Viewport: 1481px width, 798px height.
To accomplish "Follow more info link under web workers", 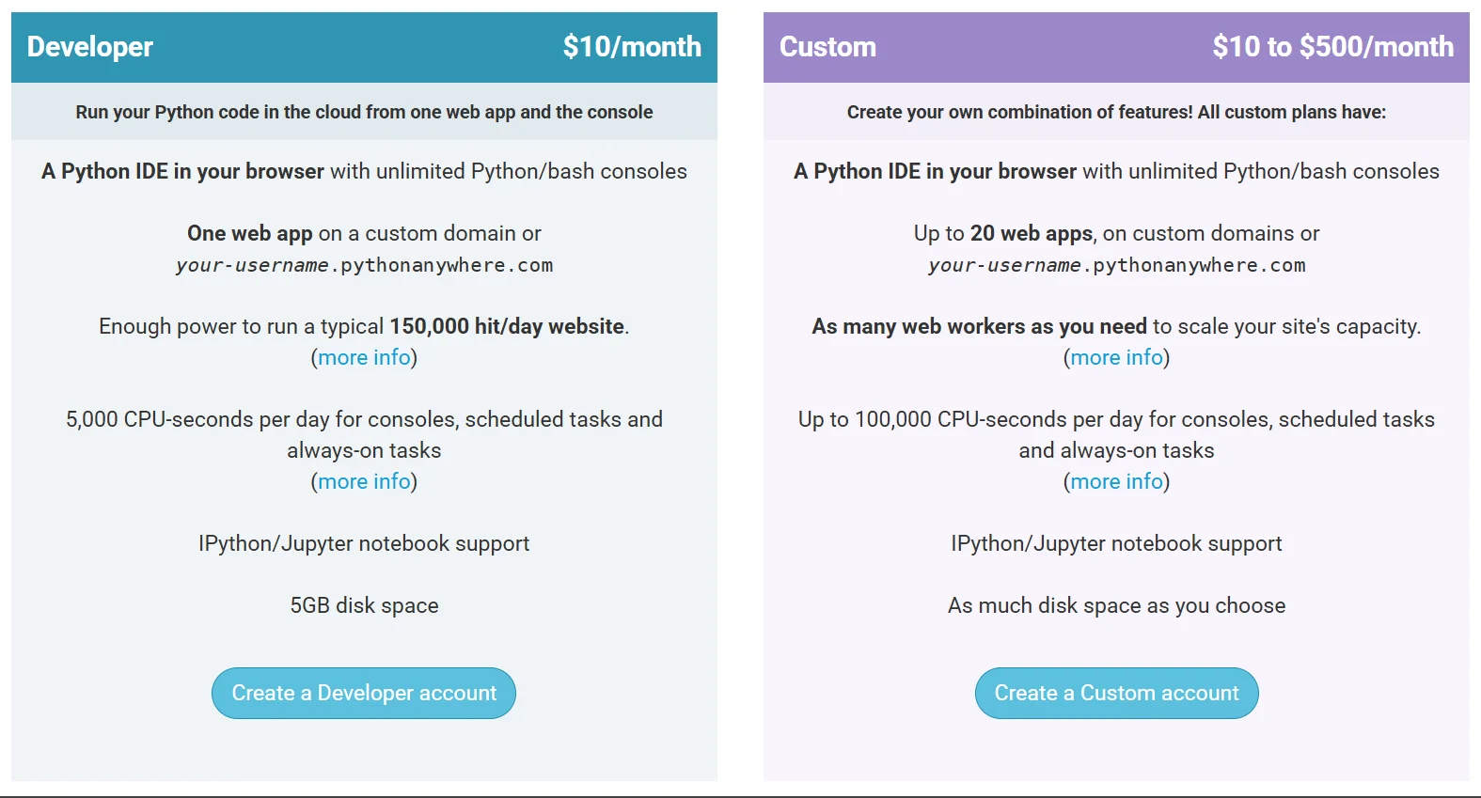I will click(x=1116, y=357).
